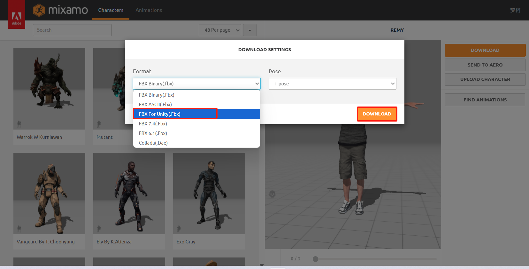Screen dimensions: 529x269
Task: Click the Adobe logo icon
Action: (17, 14)
